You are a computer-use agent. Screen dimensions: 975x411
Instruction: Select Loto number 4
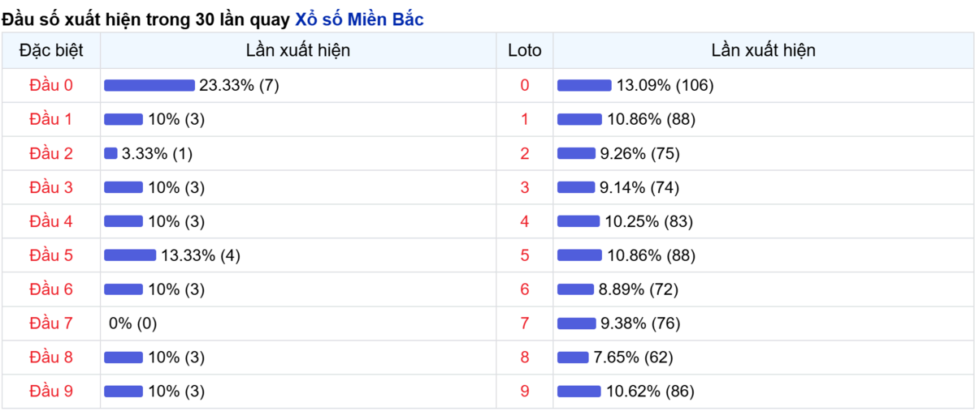[525, 221]
